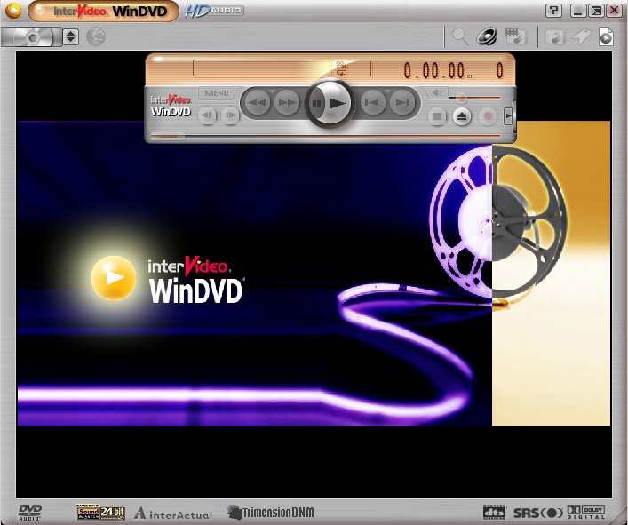Minimize the WinDVD window
The width and height of the screenshot is (628, 525).
tap(577, 11)
